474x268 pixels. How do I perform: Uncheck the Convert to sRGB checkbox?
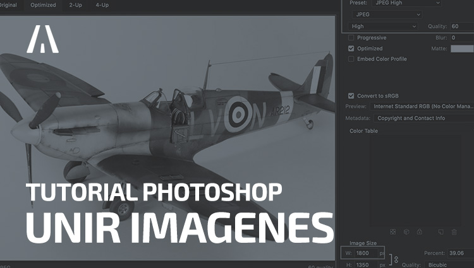point(351,96)
